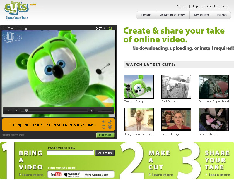Click the Watch Latest Cuts heading
Image resolution: width=234 pixels, height=180 pixels.
coord(151,65)
